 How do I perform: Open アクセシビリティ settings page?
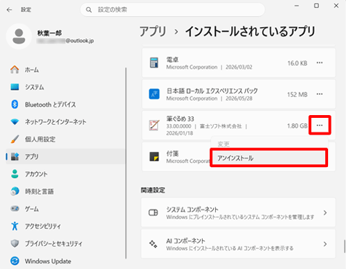click(x=66, y=226)
